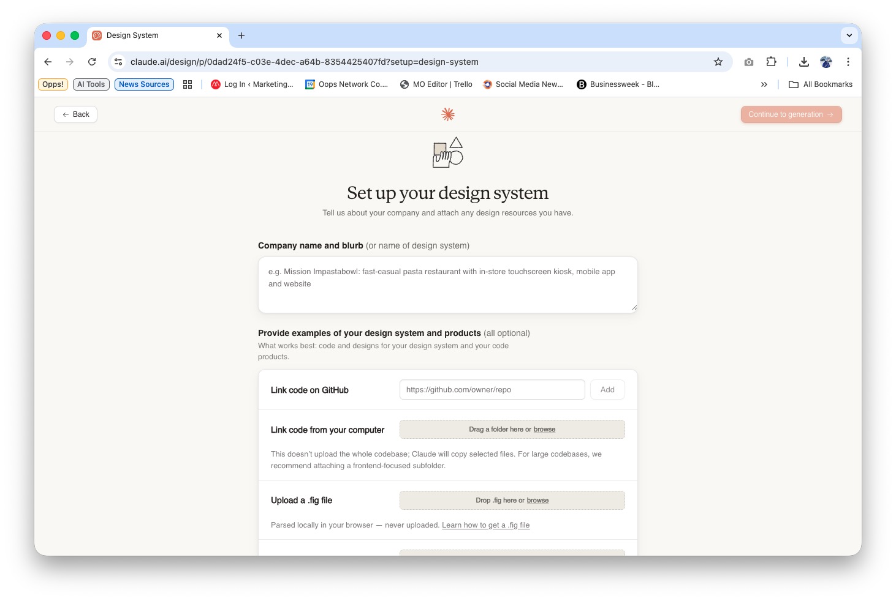Open the Learn how to get a .fig file link

[485, 525]
